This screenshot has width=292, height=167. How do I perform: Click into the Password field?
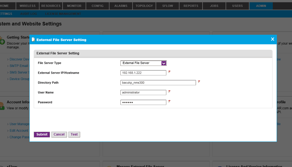(143, 102)
